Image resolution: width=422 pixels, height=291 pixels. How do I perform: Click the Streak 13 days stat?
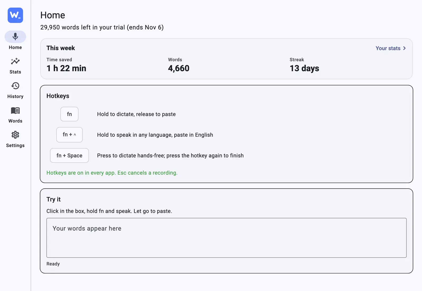[x=304, y=65]
